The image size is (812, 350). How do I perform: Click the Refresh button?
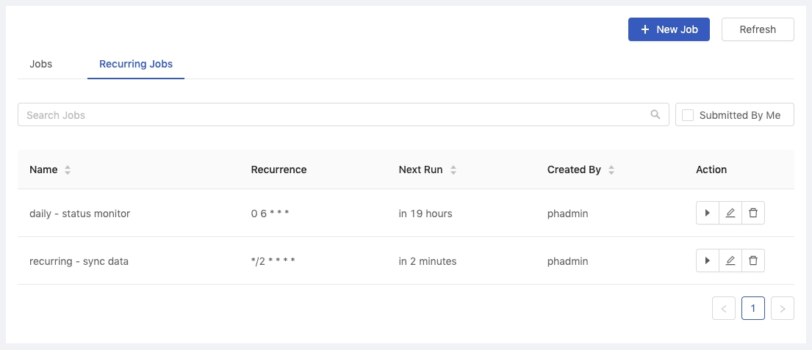click(x=758, y=29)
